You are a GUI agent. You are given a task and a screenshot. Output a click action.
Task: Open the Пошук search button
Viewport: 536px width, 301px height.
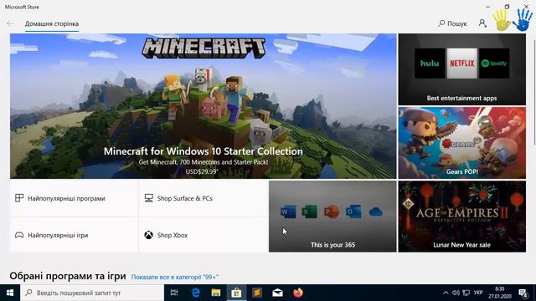click(452, 23)
